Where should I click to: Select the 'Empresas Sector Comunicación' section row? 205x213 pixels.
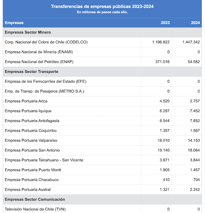click(x=102, y=200)
